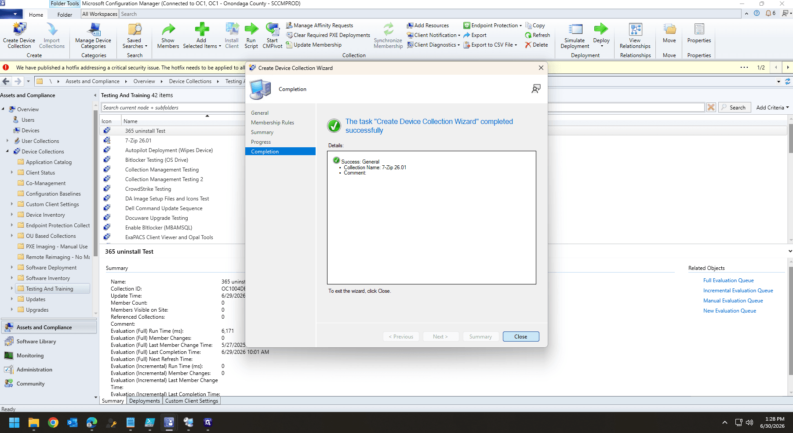Select the Membership Rules wizard step

click(x=273, y=123)
